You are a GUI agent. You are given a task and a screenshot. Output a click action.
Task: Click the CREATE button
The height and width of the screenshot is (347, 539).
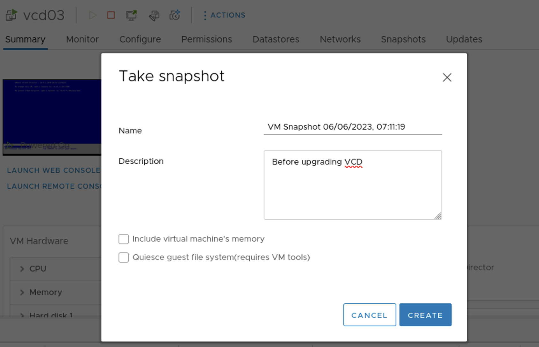click(425, 315)
